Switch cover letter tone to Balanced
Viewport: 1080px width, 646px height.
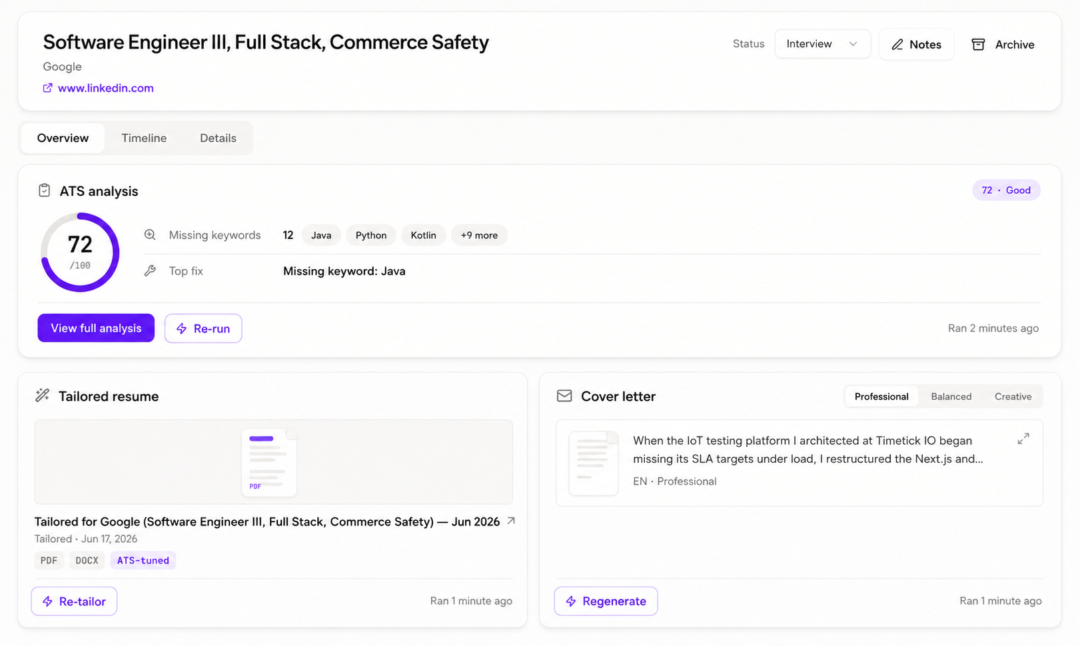pos(951,396)
